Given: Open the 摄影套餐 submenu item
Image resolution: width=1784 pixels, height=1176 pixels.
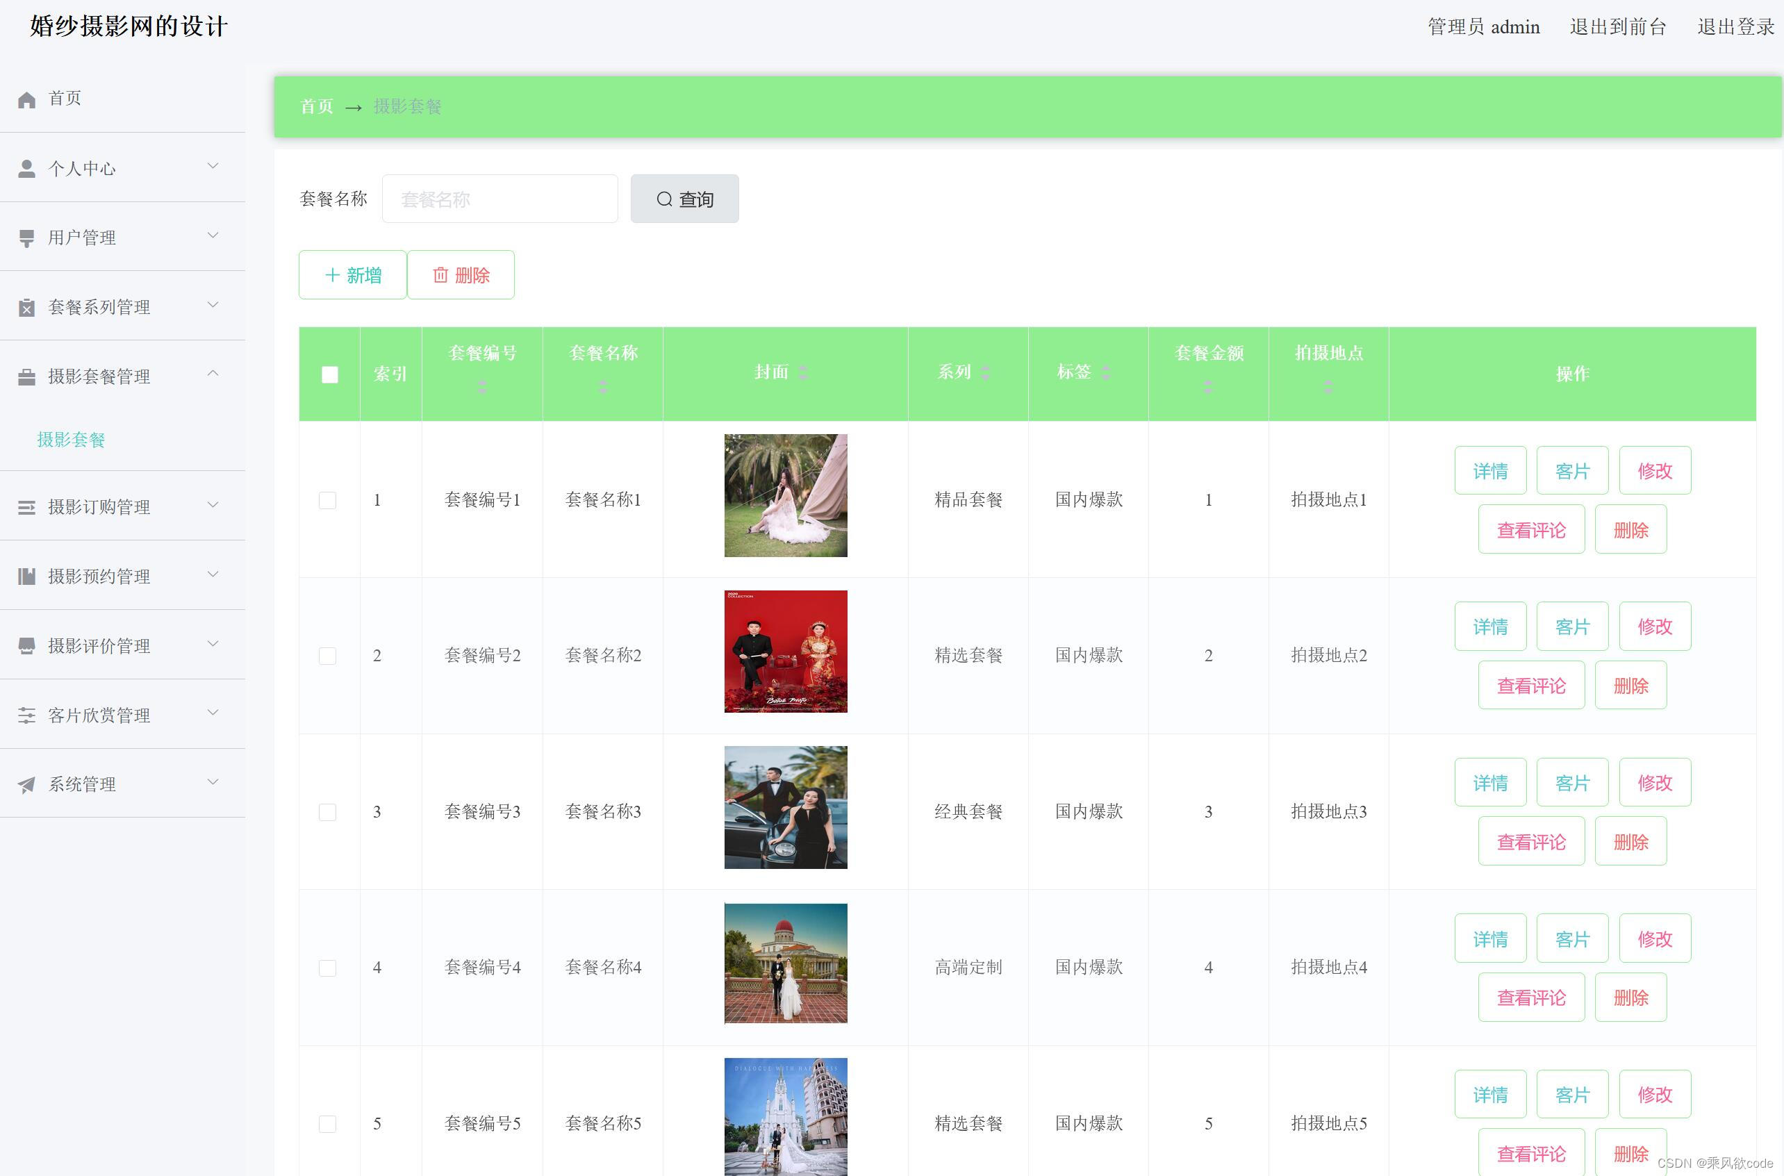Looking at the screenshot, I should tap(72, 440).
